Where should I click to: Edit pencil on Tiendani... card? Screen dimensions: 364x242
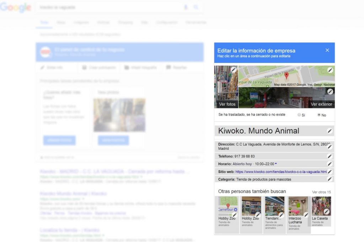point(282,215)
